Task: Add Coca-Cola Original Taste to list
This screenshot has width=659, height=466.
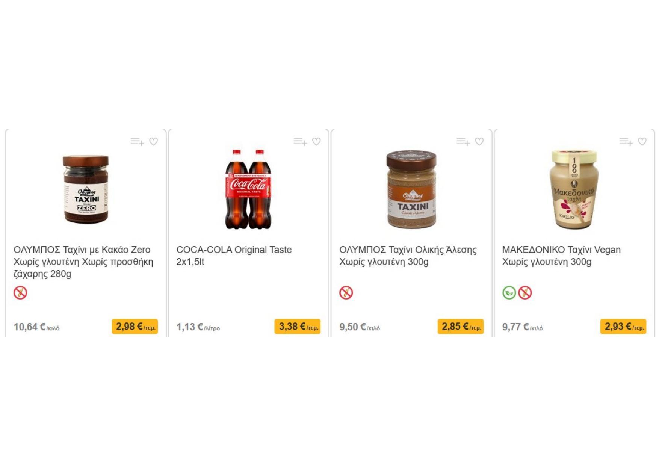Action: pyautogui.click(x=300, y=142)
